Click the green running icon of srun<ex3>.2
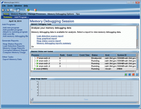 click(x=38, y=63)
